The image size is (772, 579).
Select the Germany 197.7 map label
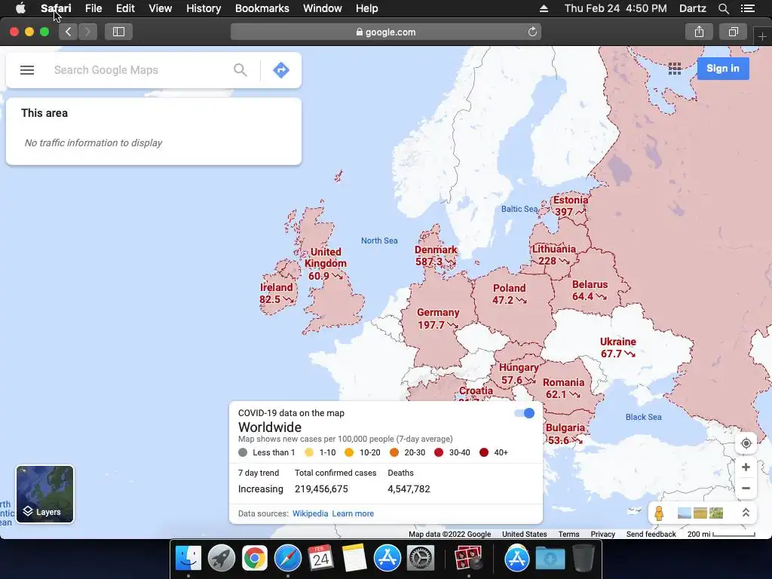[x=438, y=319]
